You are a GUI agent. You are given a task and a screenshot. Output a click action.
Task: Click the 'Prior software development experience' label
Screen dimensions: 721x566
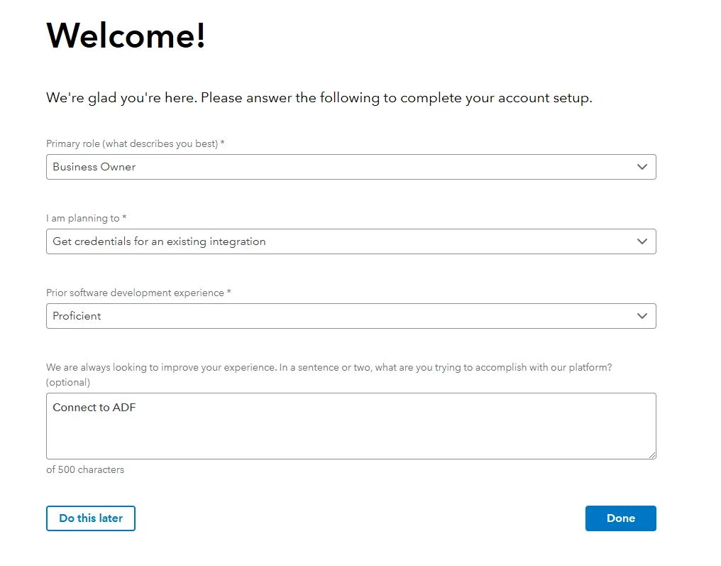tap(138, 293)
